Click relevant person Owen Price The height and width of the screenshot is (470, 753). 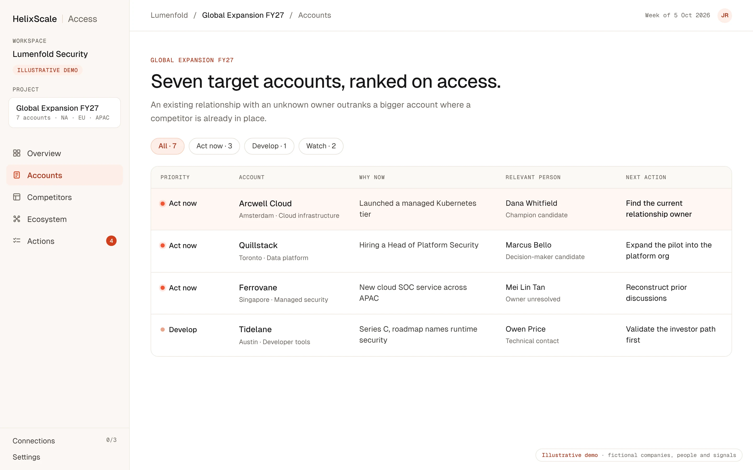[526, 329]
